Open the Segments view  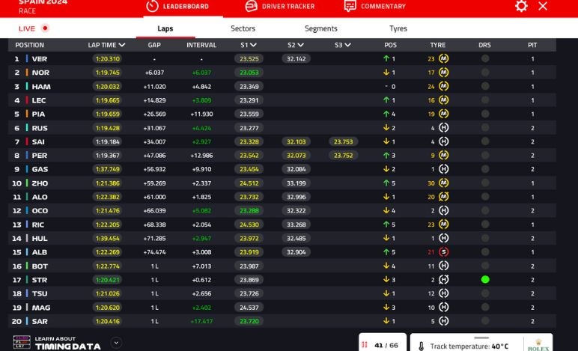[x=321, y=28]
